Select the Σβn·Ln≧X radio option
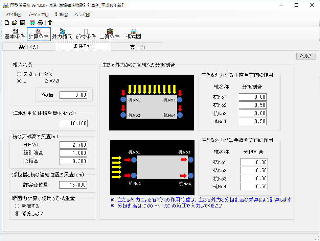320x241 pixels. [19, 74]
